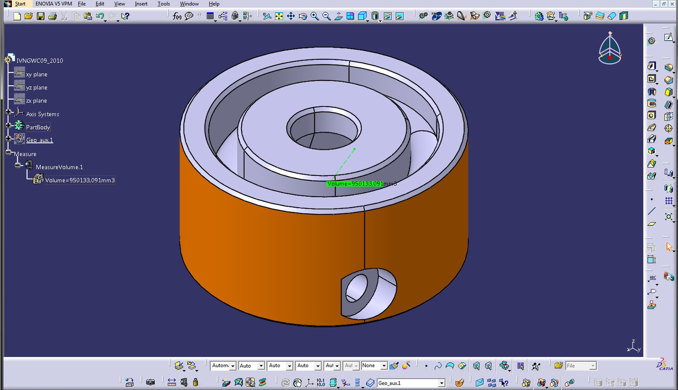Click the Axis System creation icon
The image size is (678, 390).
tap(309, 382)
